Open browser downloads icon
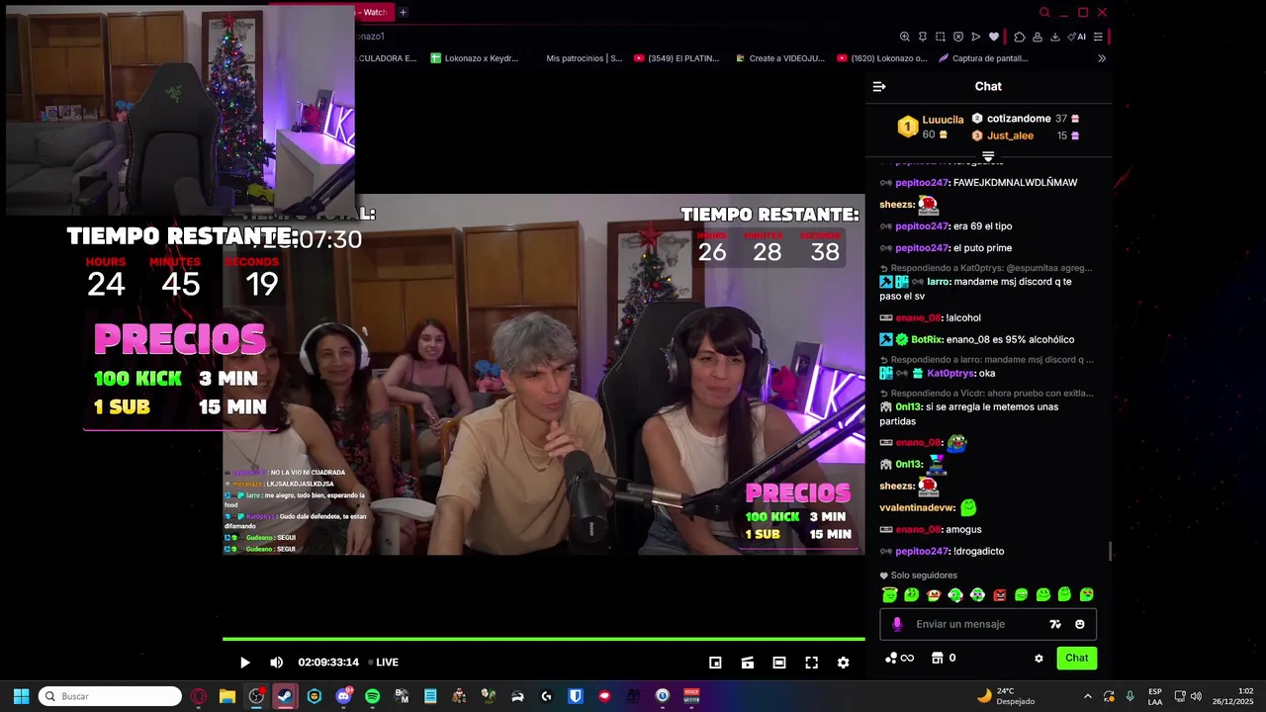This screenshot has height=712, width=1266. point(1055,37)
